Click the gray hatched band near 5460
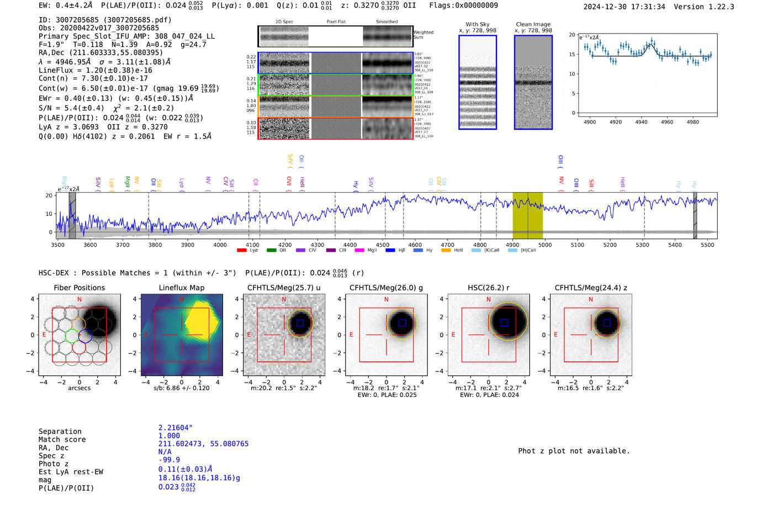This screenshot has height=526, width=773. [x=695, y=216]
